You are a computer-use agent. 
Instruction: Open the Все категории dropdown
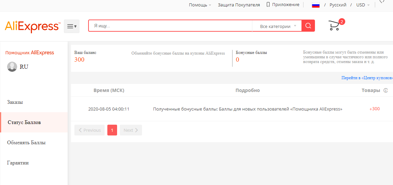(278, 26)
